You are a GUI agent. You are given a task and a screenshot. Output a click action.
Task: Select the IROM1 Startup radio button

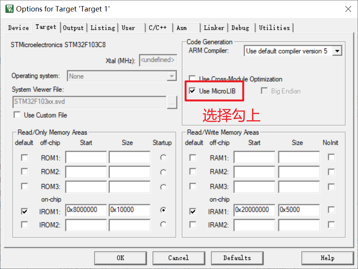163,210
